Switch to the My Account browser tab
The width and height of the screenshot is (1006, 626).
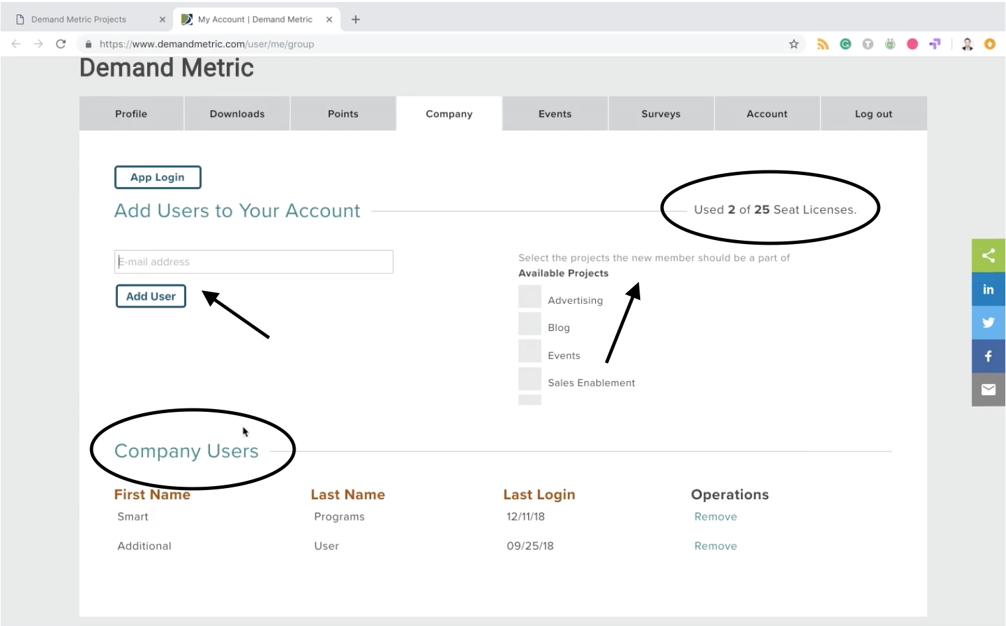click(255, 19)
